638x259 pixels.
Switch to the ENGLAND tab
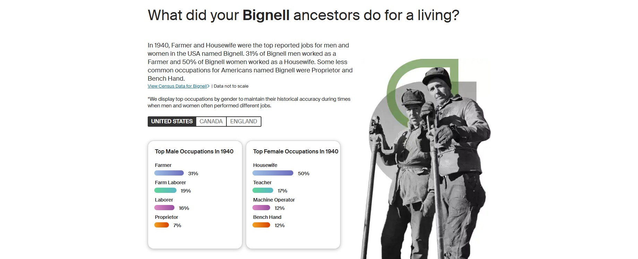coord(243,121)
